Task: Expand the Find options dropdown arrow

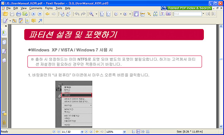Action: (203, 14)
